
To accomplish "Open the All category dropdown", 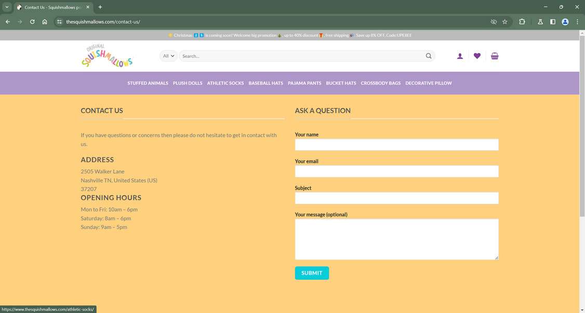I will click(x=168, y=56).
